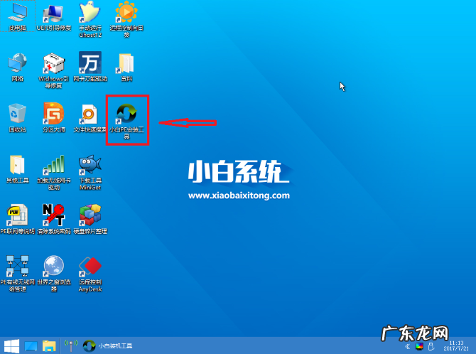Launch 硬盘碎片整理 defrag cube icon
This screenshot has height=354, width=476.
click(90, 215)
